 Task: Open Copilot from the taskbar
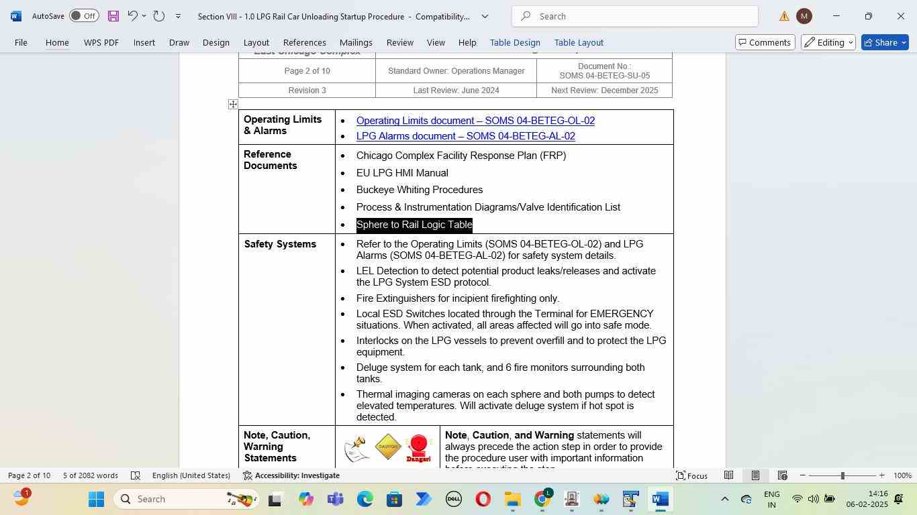[306, 499]
